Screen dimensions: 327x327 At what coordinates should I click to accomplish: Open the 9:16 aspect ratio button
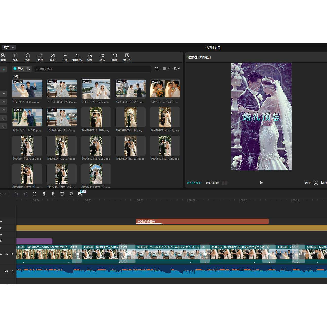324,183
